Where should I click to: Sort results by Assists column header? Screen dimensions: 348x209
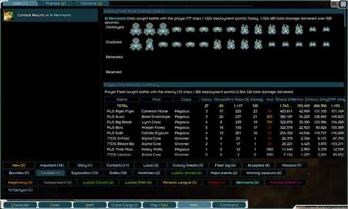pos(221,100)
